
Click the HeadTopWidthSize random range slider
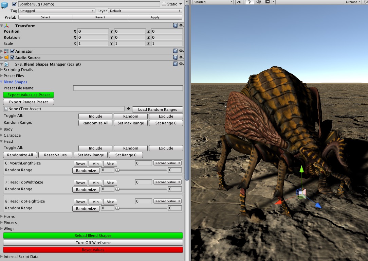point(141,189)
